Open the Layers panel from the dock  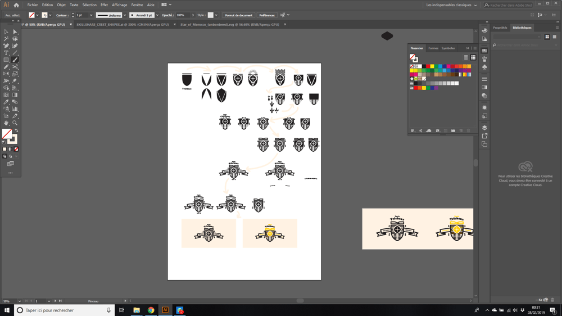(x=484, y=128)
